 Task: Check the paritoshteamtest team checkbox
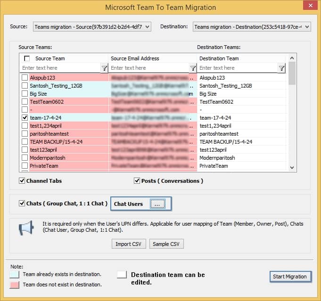pyautogui.click(x=25, y=134)
